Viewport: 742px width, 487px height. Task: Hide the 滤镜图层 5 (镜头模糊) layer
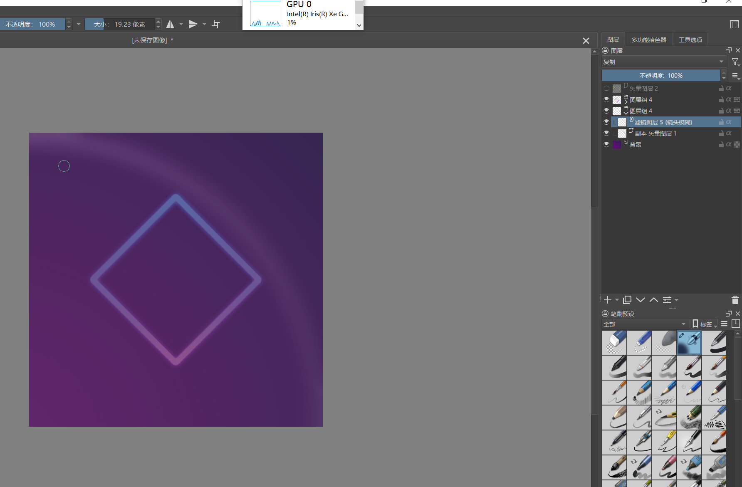click(606, 122)
